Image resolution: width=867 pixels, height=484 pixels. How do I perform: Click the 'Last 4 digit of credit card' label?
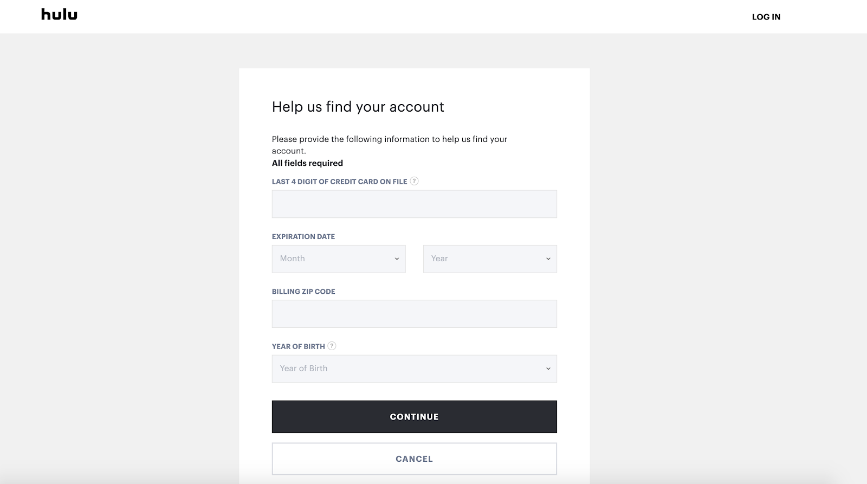339,182
